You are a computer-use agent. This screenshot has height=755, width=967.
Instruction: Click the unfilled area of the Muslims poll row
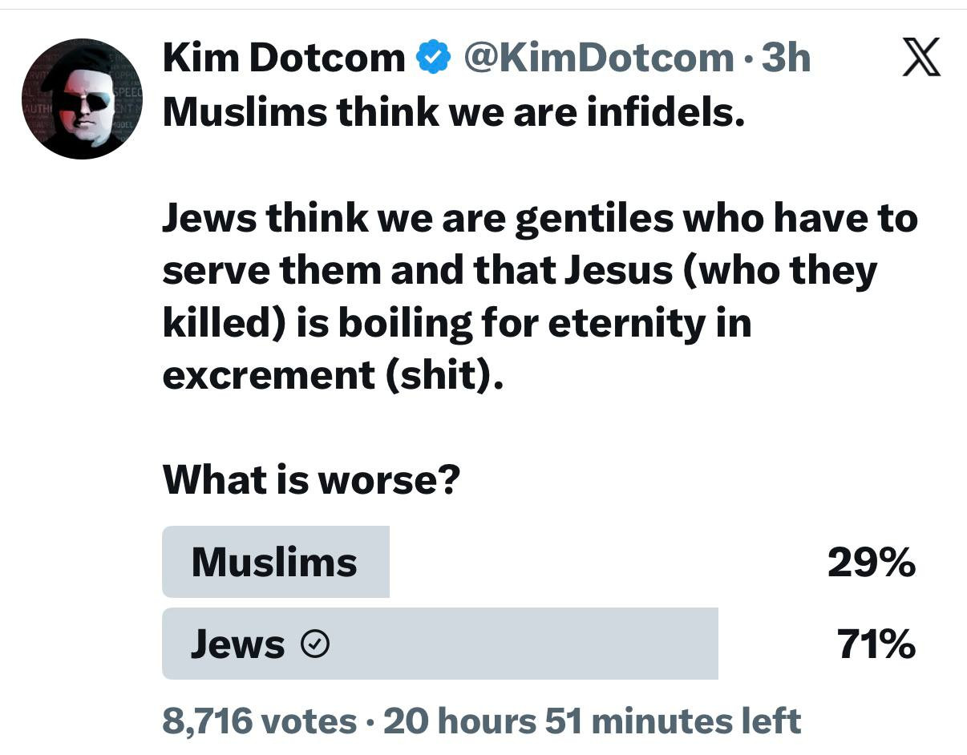coord(601,562)
